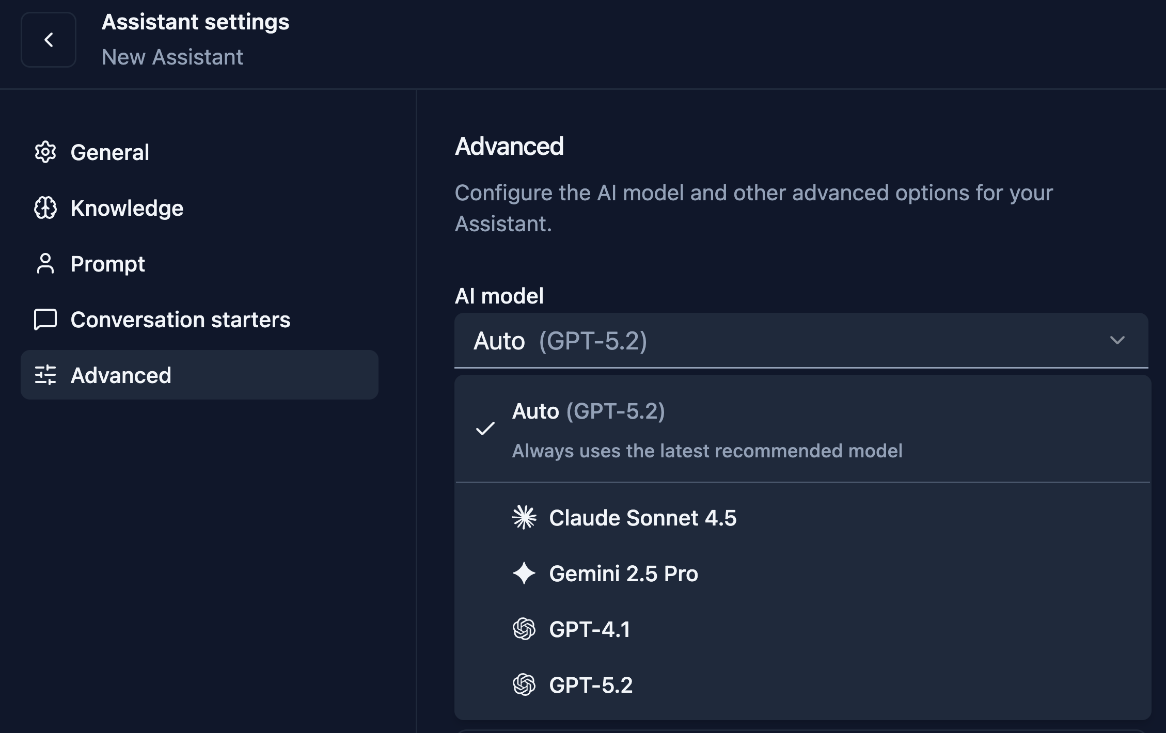Viewport: 1166px width, 733px height.
Task: Click the chat bubble icon for Conversation starters
Action: [x=45, y=320]
